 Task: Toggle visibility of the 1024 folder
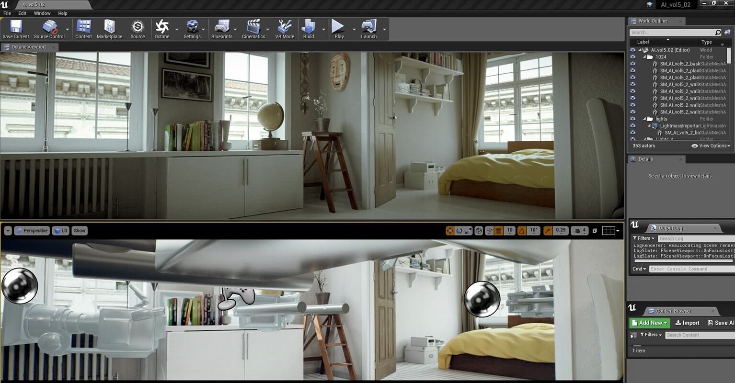pyautogui.click(x=632, y=57)
